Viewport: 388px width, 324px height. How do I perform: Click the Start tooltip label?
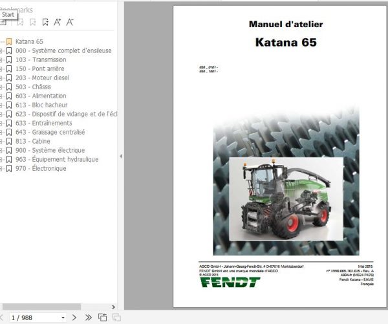click(8, 15)
